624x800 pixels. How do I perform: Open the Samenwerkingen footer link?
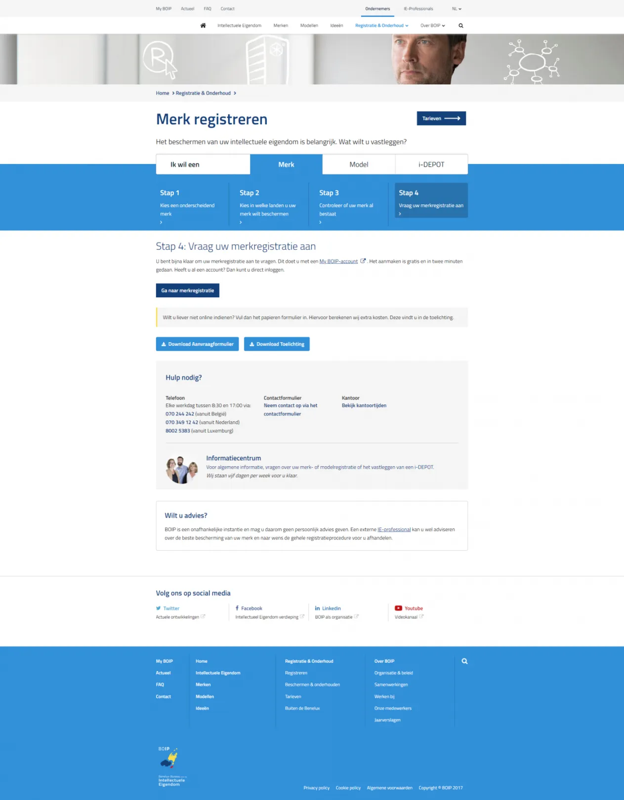click(391, 685)
